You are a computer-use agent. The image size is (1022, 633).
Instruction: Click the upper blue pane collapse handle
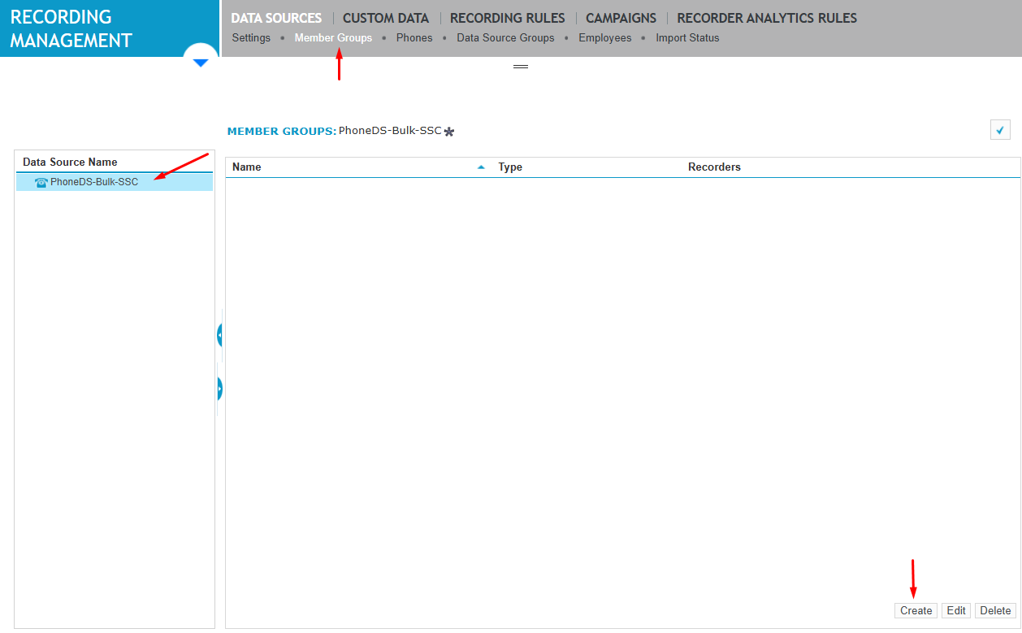click(219, 335)
